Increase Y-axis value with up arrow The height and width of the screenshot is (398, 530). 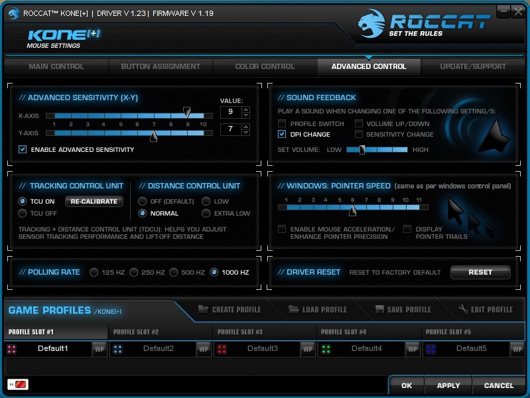pos(246,127)
